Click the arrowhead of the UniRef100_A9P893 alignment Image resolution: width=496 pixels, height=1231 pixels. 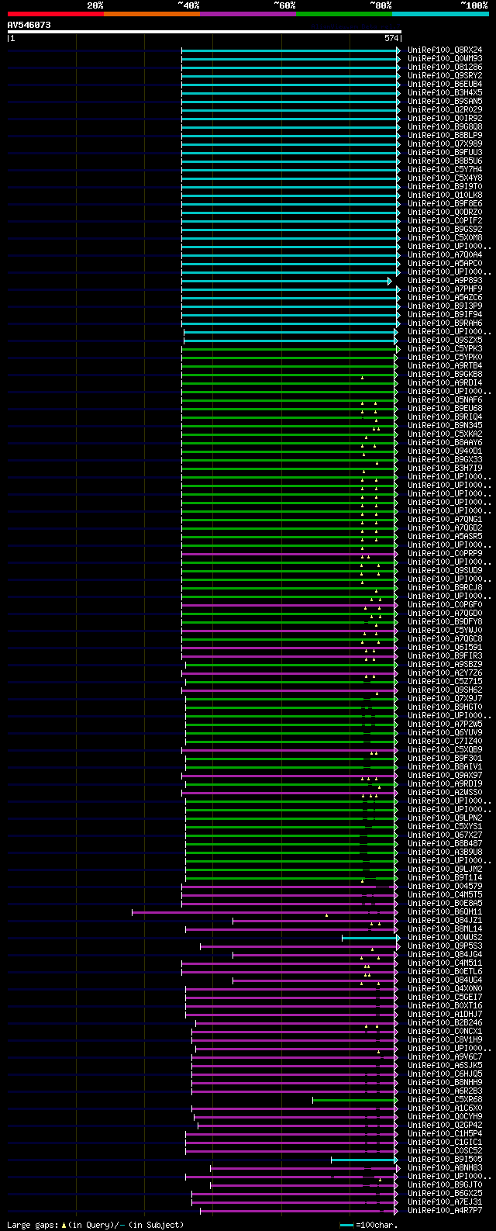(x=391, y=281)
